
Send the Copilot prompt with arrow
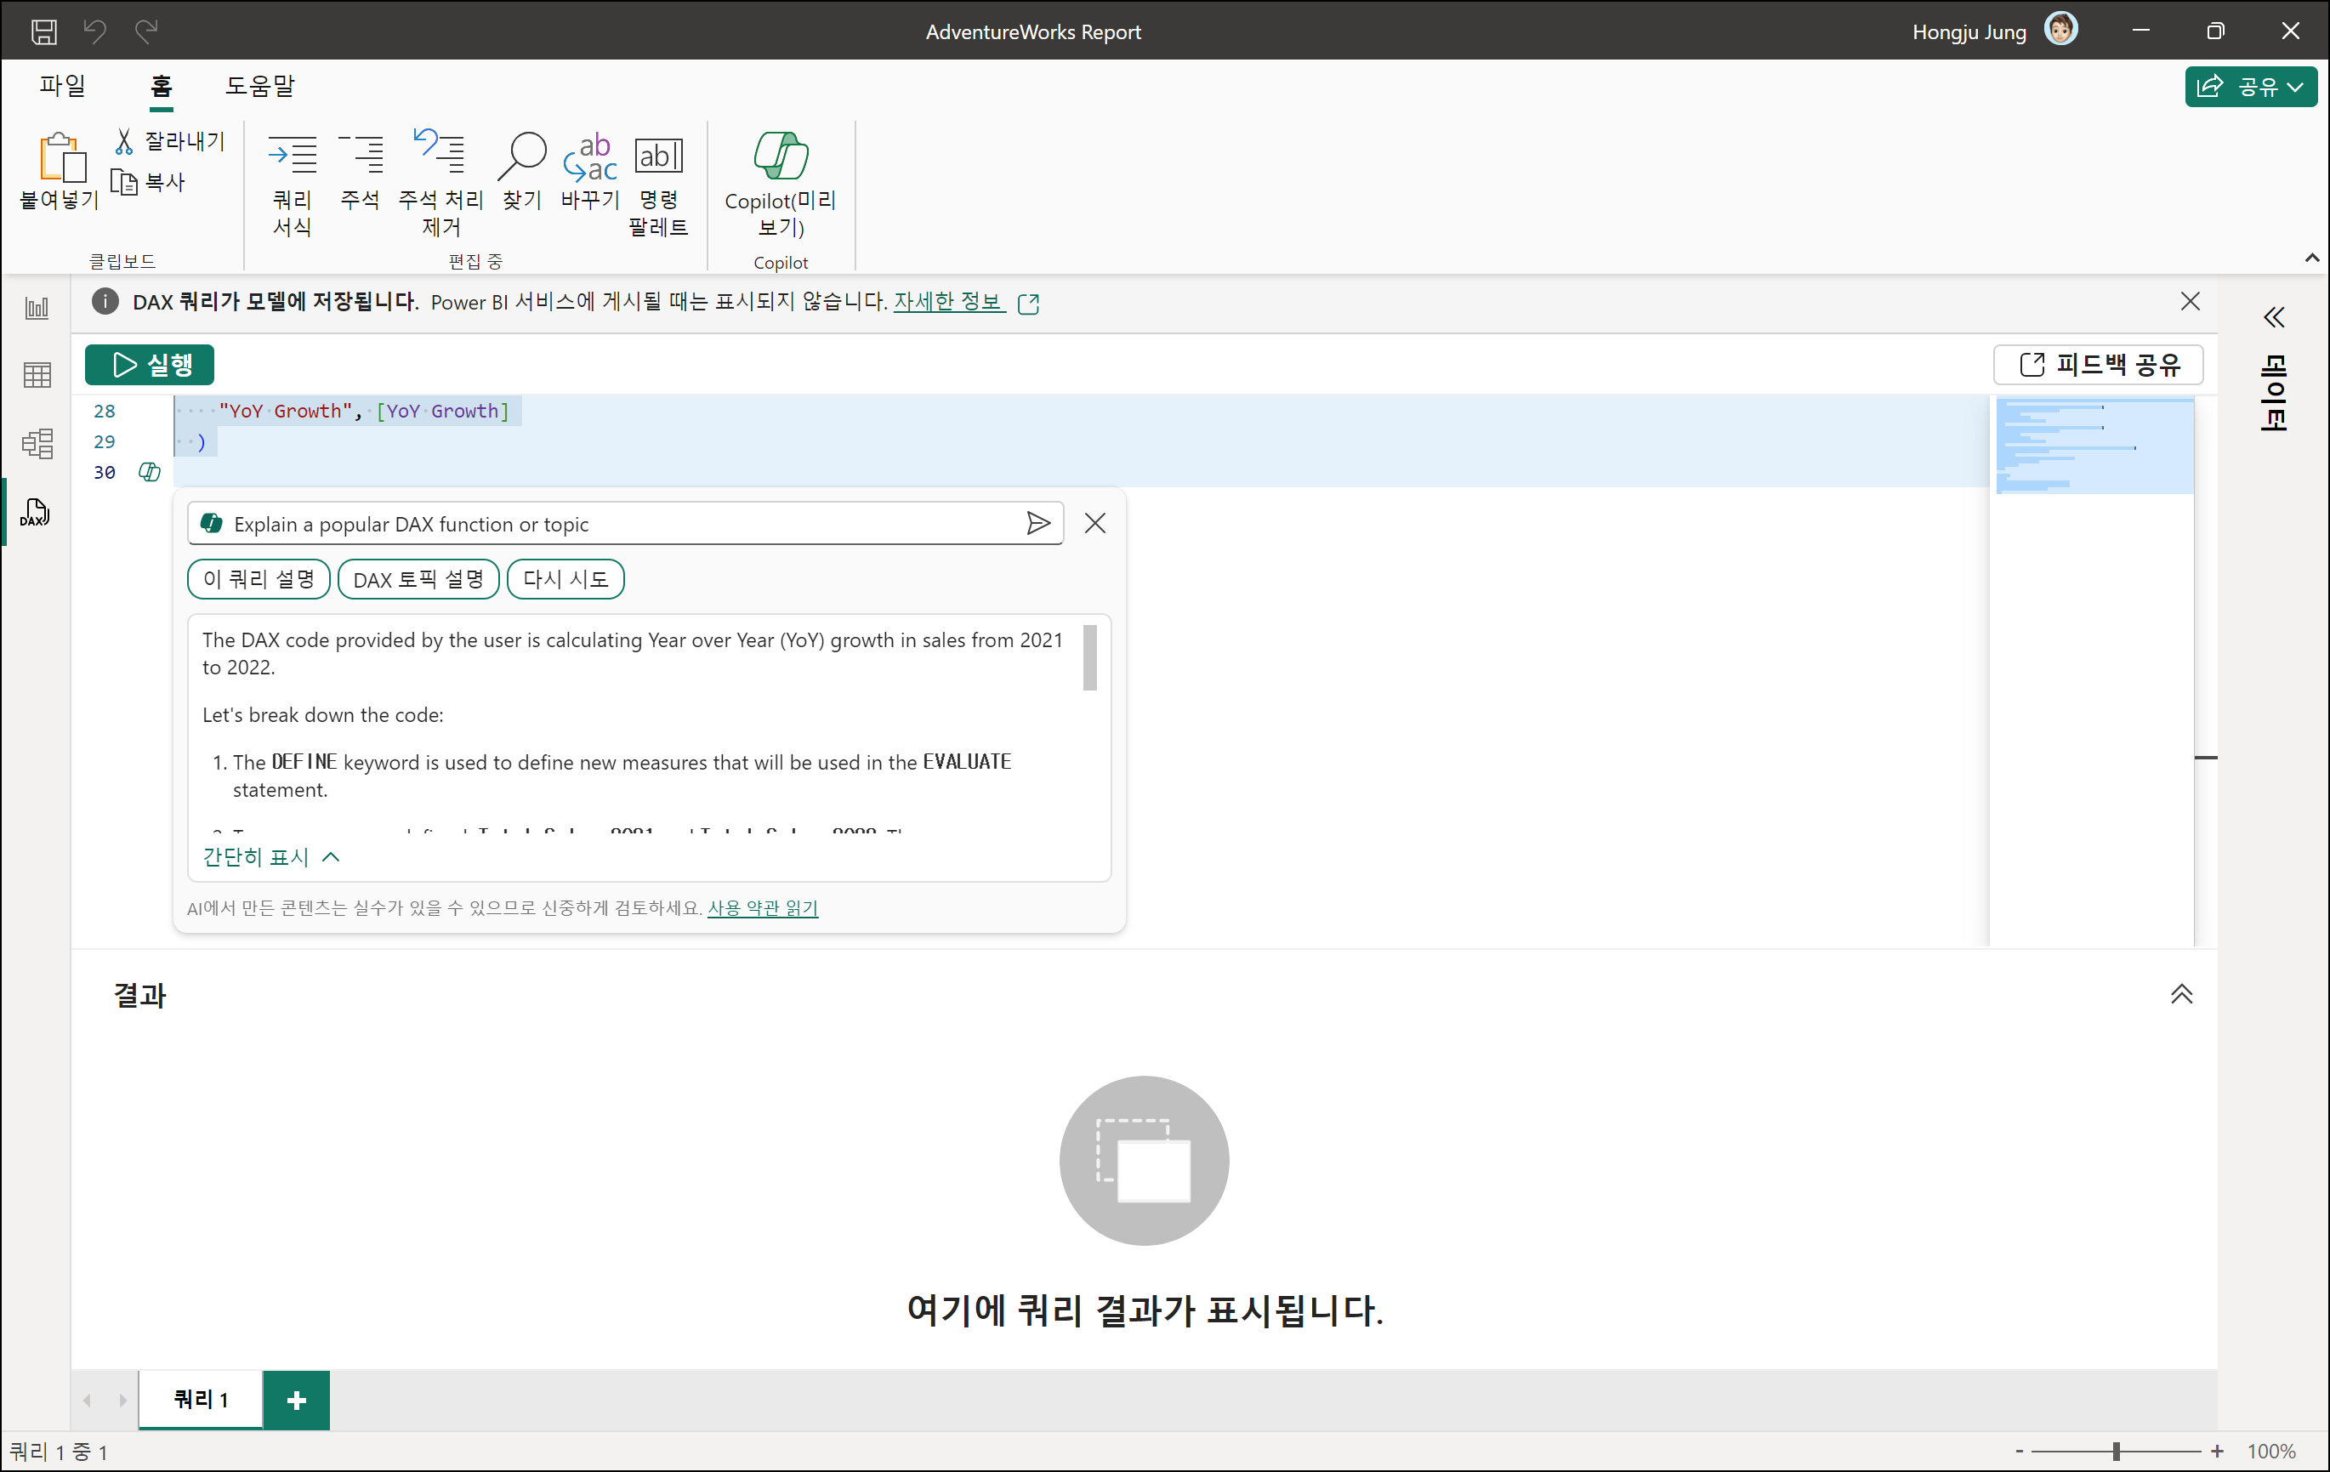(1037, 524)
